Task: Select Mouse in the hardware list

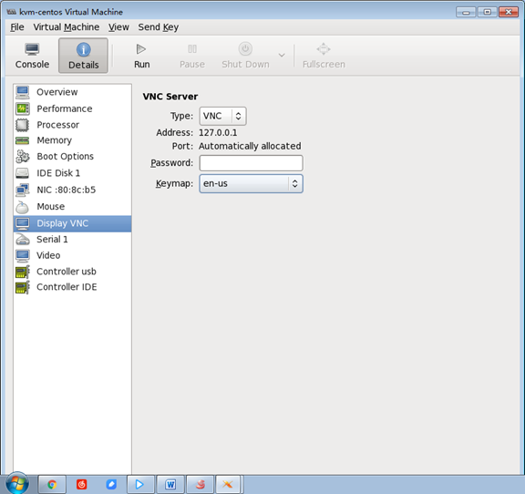Action: 72,207
